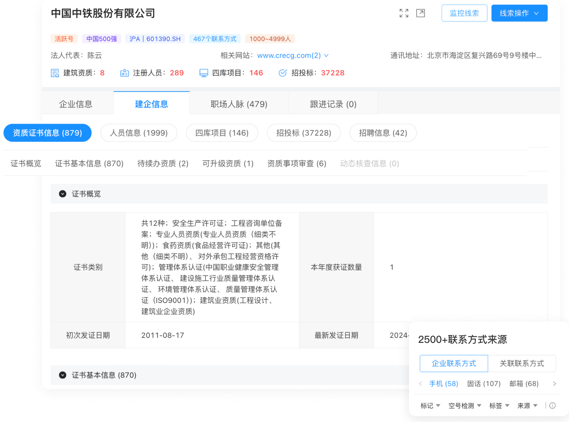The height and width of the screenshot is (422, 569).
Task: Click the info icon beside 来源
Action: [553, 406]
